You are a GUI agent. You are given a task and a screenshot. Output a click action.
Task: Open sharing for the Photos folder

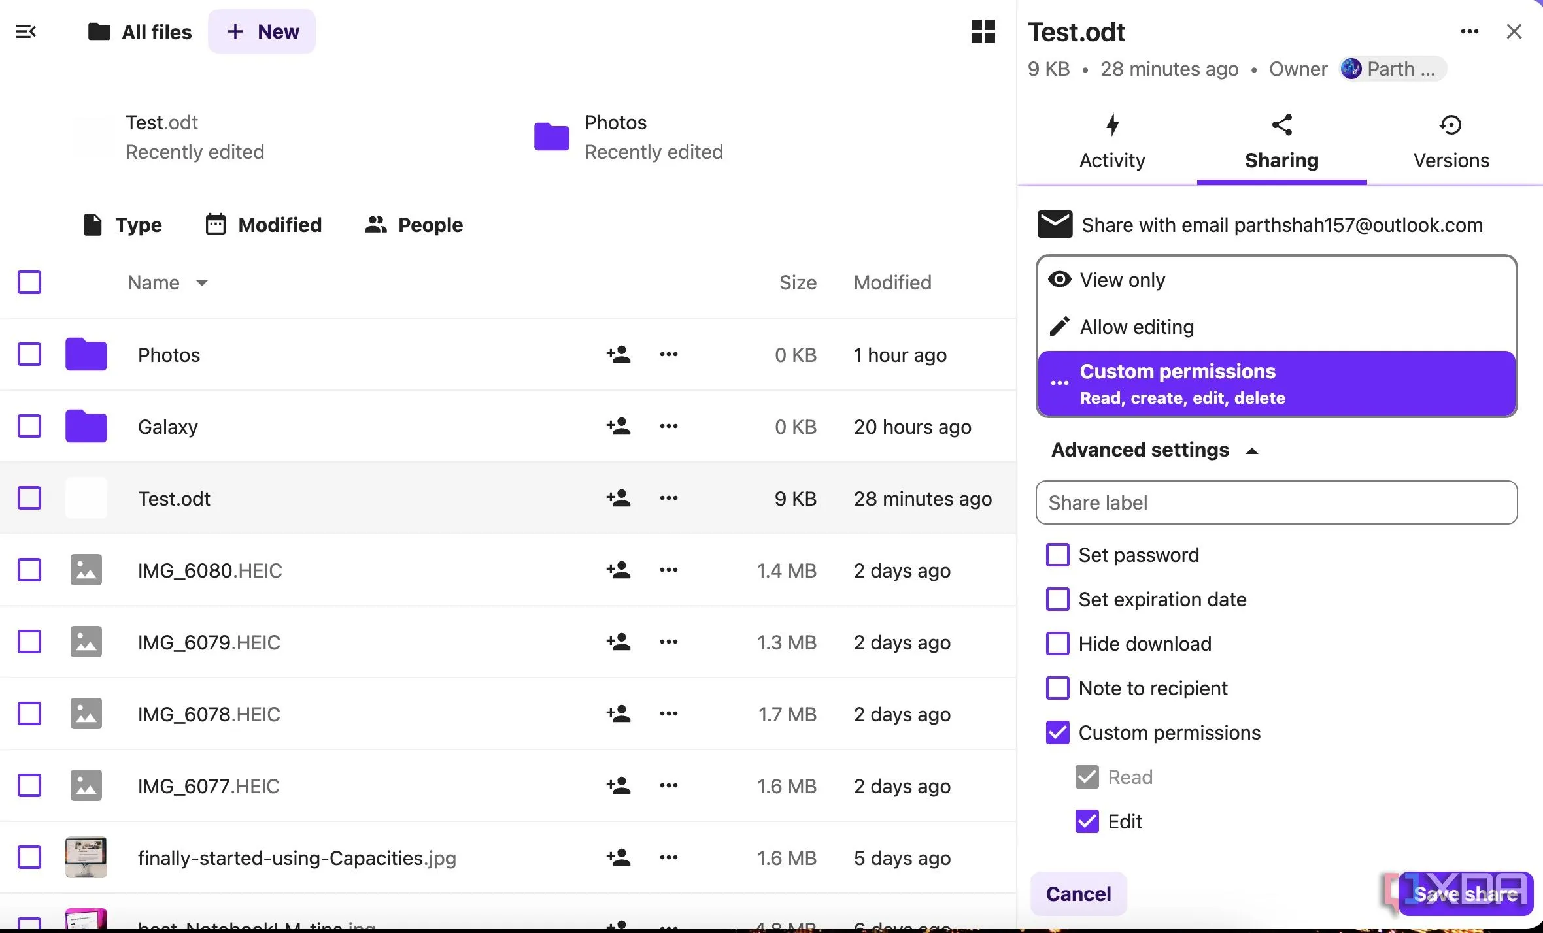[x=617, y=354]
